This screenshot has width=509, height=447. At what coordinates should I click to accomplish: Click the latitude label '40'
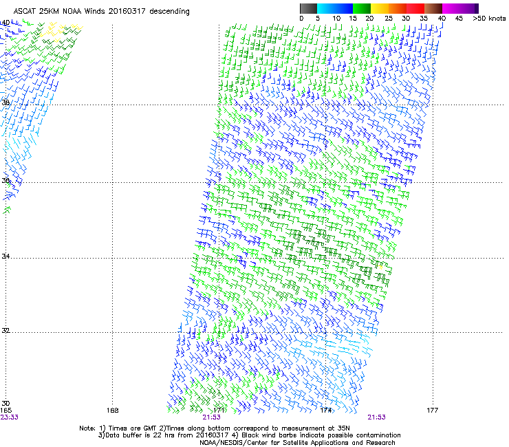pyautogui.click(x=6, y=23)
